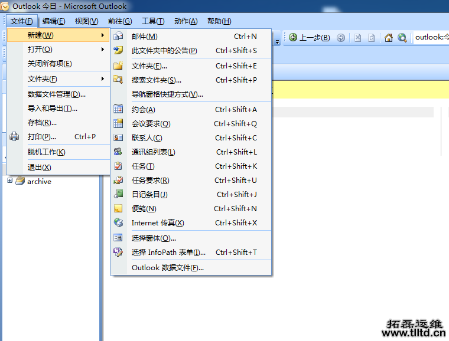Click the archive folder icon in the tree

(x=20, y=181)
